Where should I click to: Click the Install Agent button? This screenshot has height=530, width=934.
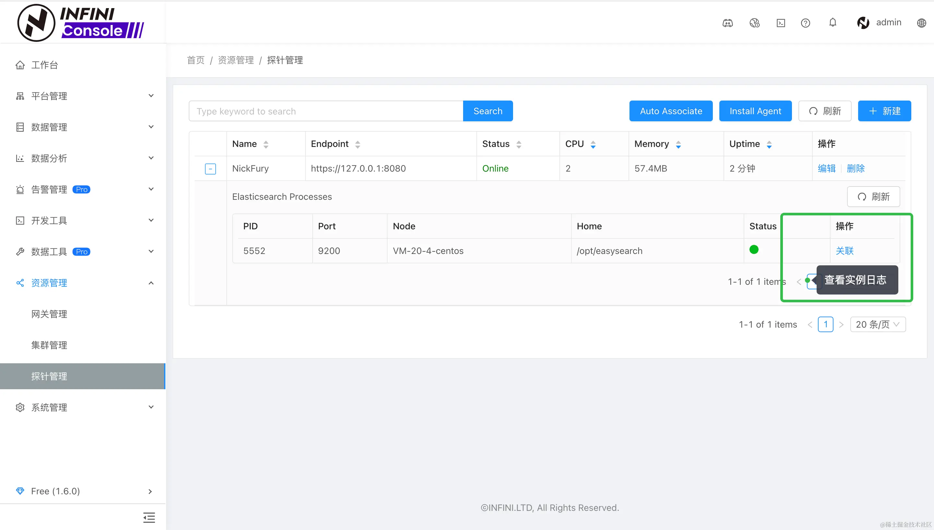pyautogui.click(x=755, y=111)
